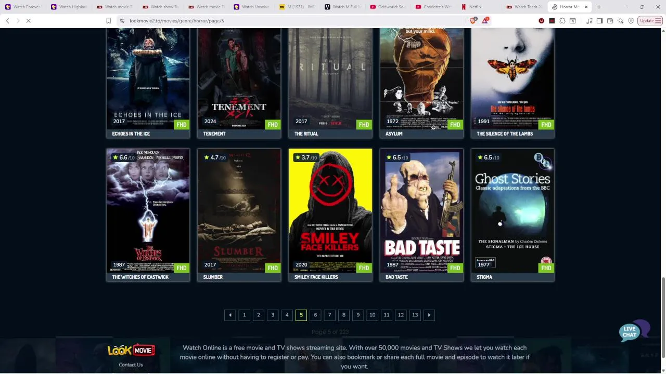Close the Horror Movies tab
The width and height of the screenshot is (666, 374).
click(587, 7)
